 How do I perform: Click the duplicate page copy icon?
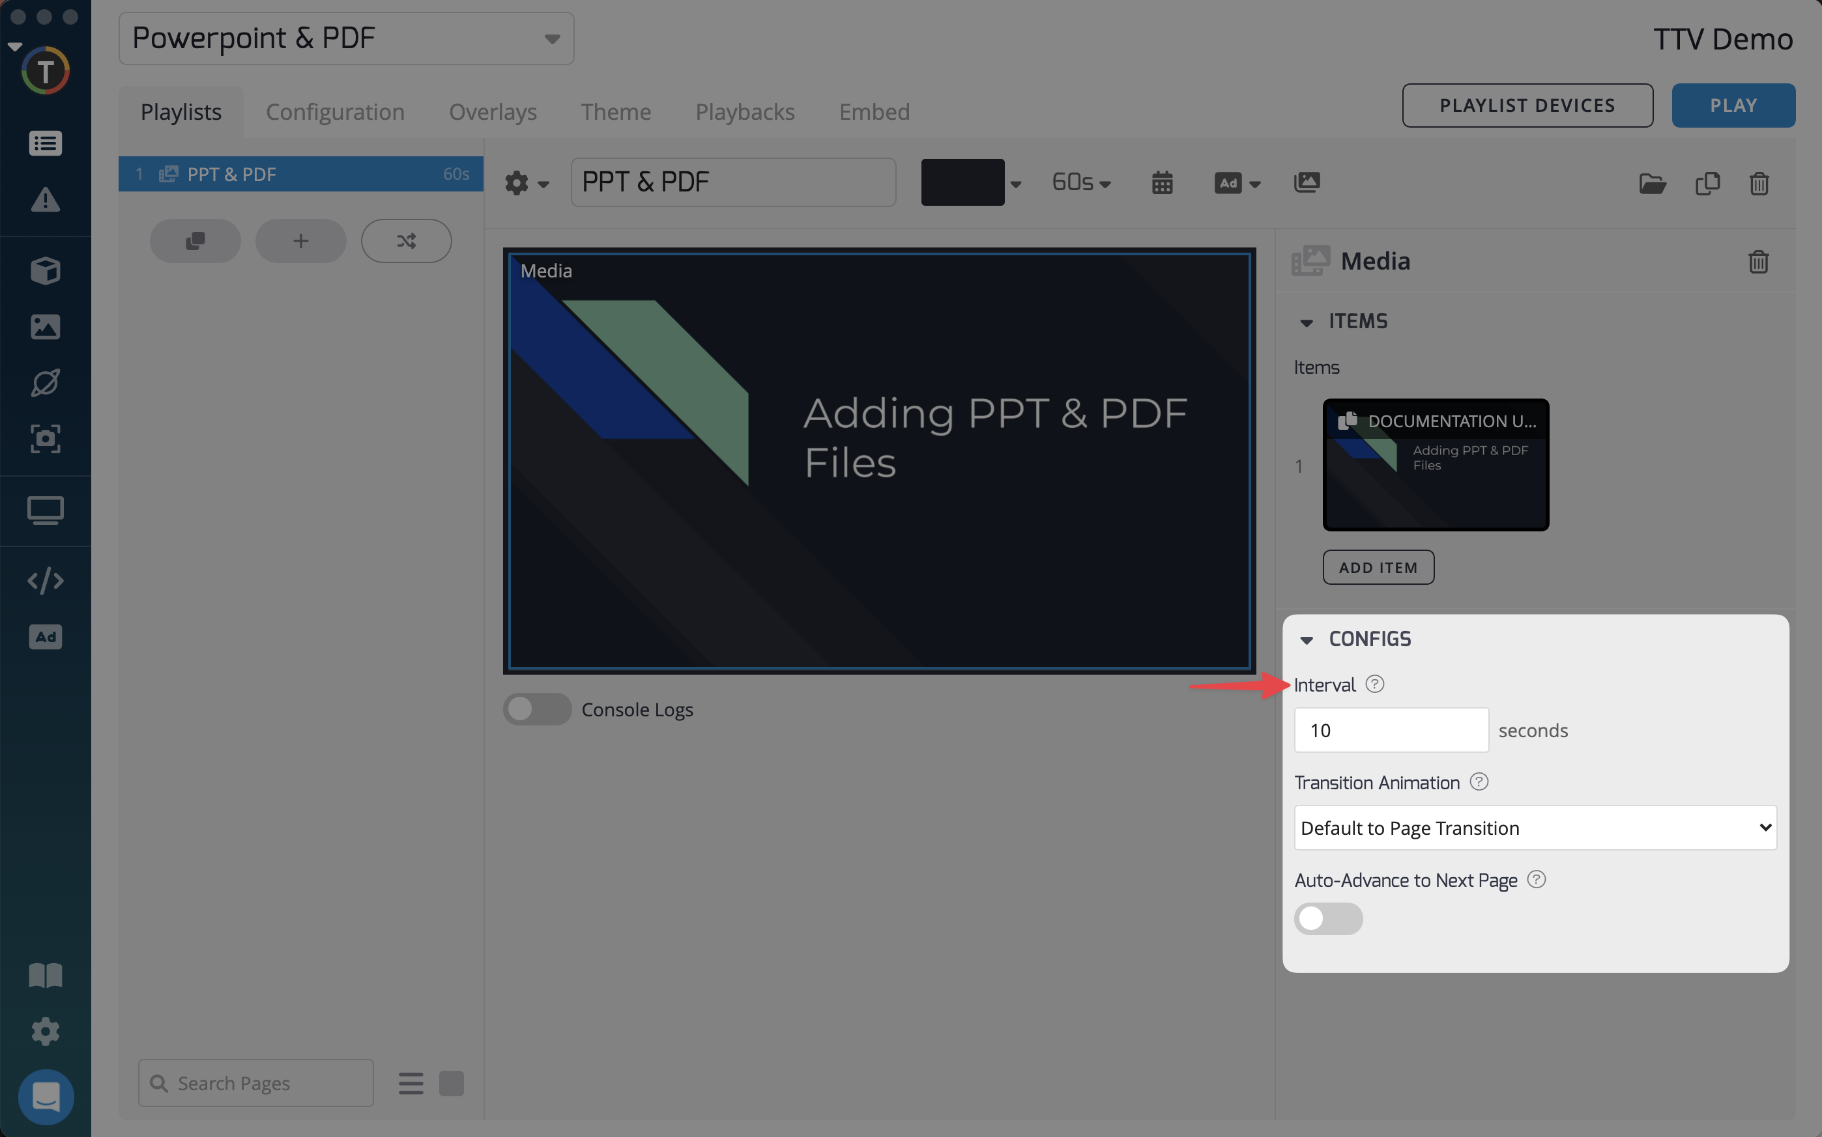pos(1708,184)
